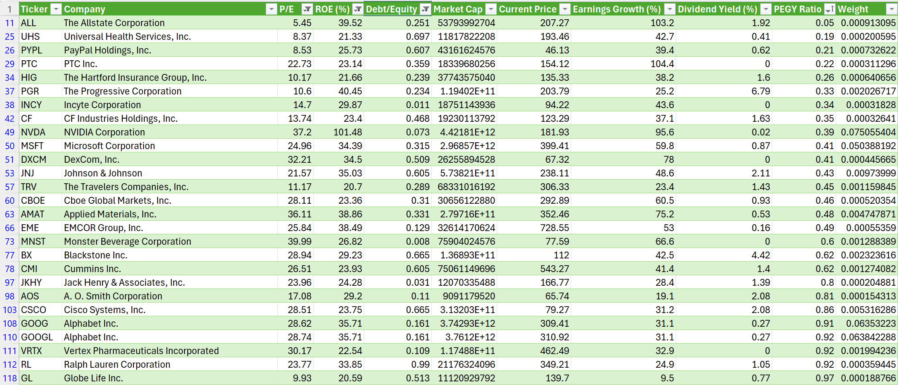Expand the Company column filter dropdown
Screen dimensions: 898x385
271,9
